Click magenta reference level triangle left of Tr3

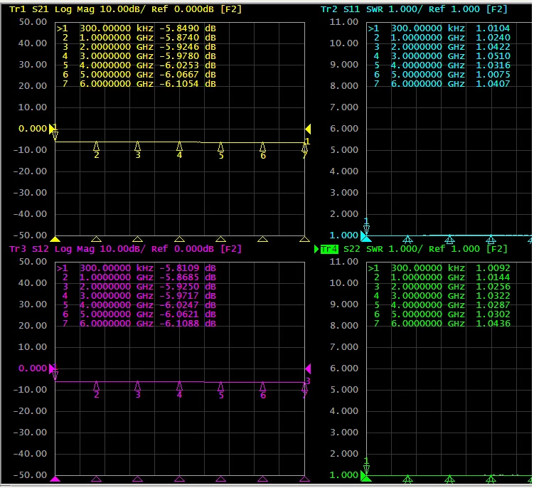pyautogui.click(x=51, y=368)
